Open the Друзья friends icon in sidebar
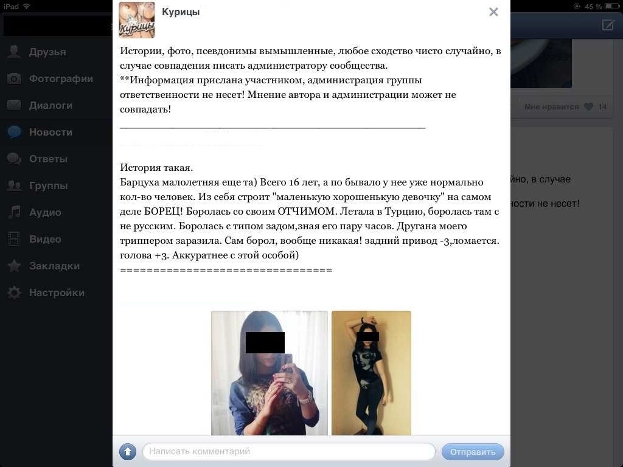 (15, 52)
